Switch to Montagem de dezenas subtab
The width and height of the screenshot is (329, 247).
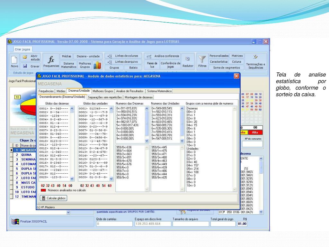click(138, 97)
